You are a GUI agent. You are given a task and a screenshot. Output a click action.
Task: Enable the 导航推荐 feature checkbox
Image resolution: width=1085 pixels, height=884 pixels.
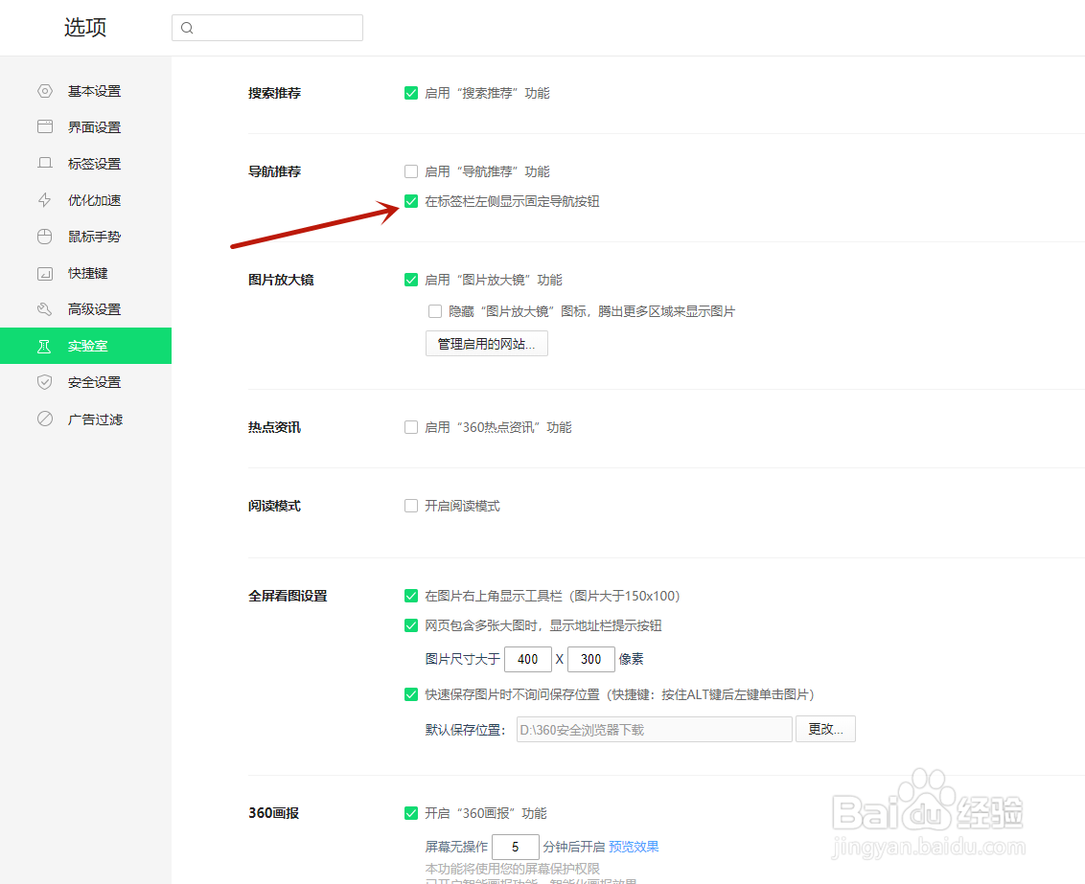411,171
